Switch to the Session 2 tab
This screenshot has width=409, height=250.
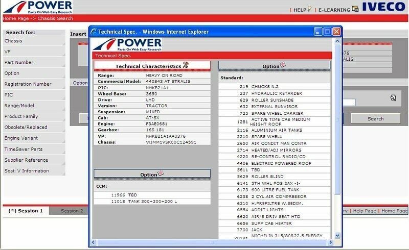tap(71, 211)
